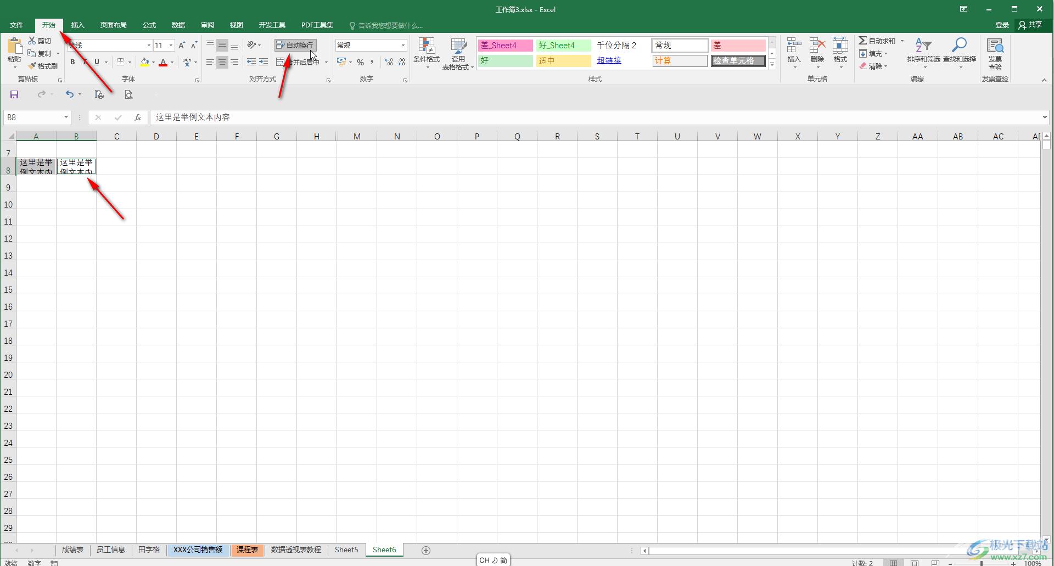Open Sort and Filter tool

pyautogui.click(x=923, y=46)
